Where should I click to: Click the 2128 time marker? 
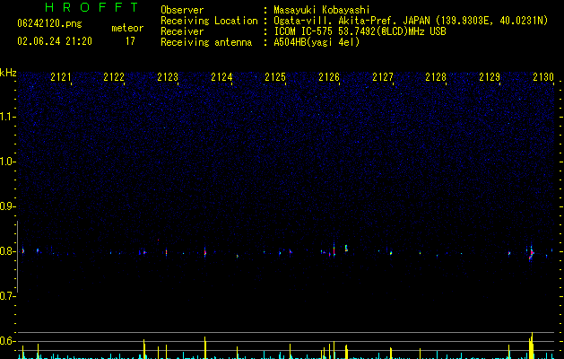click(436, 77)
